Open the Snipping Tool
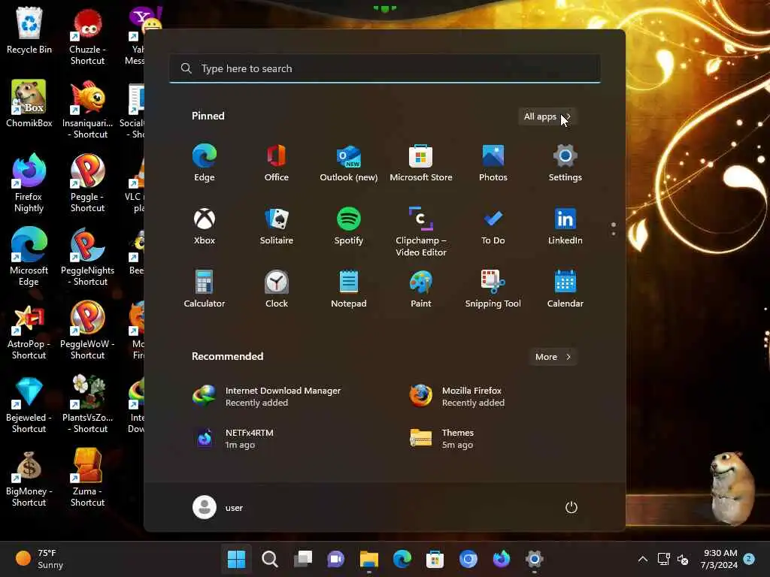The height and width of the screenshot is (577, 770). click(493, 289)
